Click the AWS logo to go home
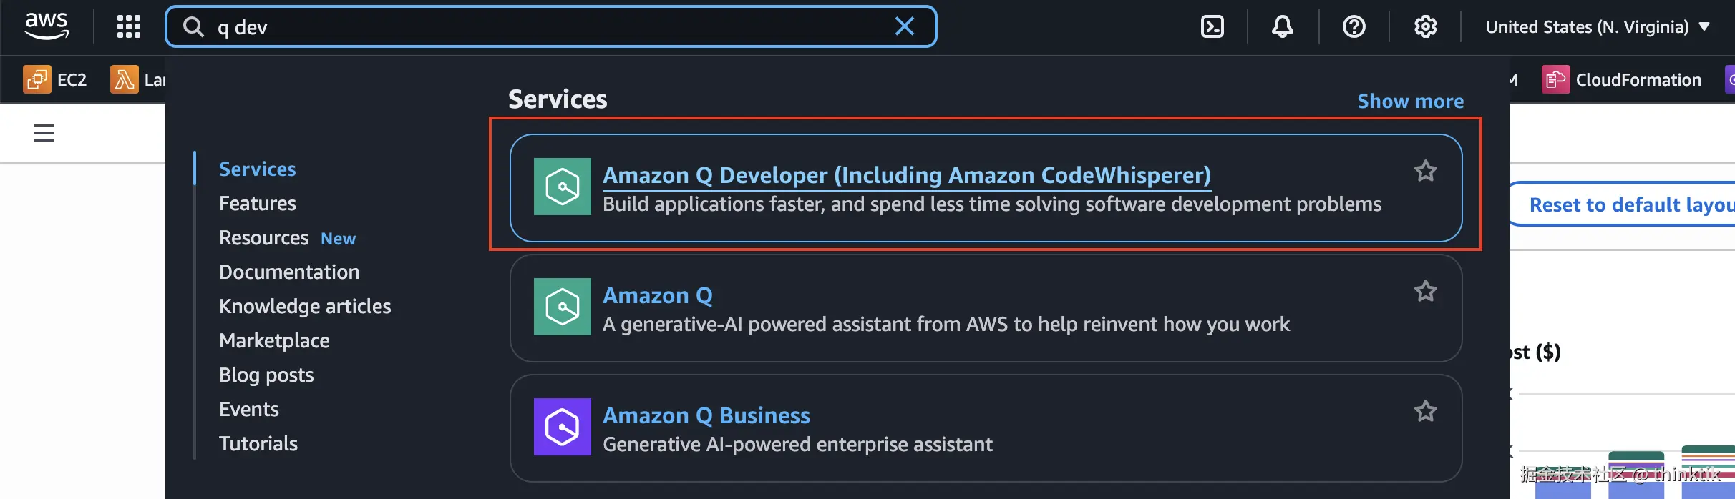The height and width of the screenshot is (499, 1735). point(46,26)
